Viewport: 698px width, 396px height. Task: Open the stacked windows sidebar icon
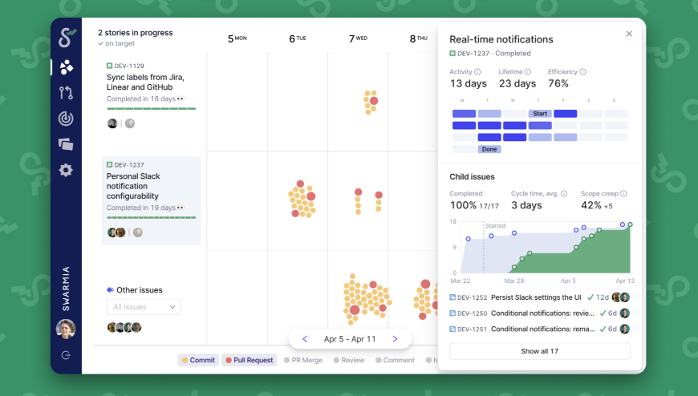66,144
